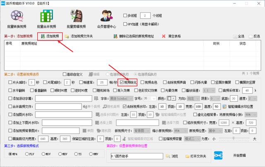Click 打开文件夹 icon

(187, 156)
